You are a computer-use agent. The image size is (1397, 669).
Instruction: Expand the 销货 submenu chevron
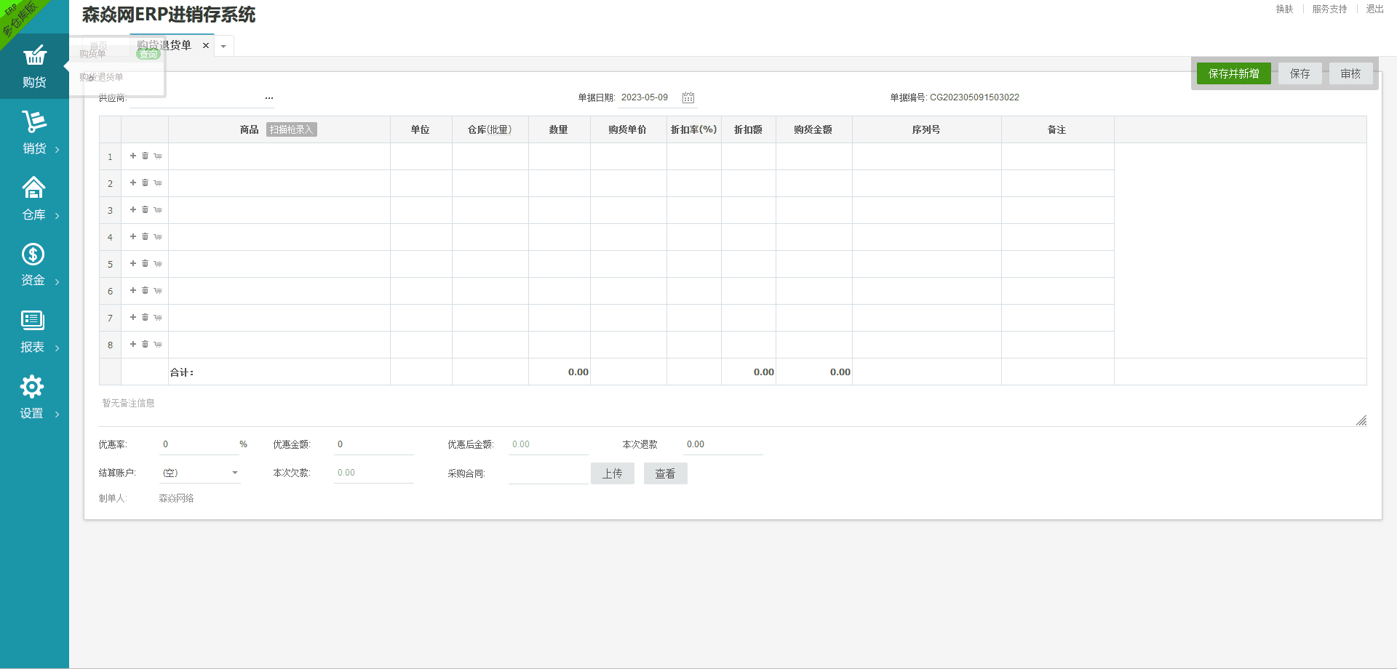(57, 150)
